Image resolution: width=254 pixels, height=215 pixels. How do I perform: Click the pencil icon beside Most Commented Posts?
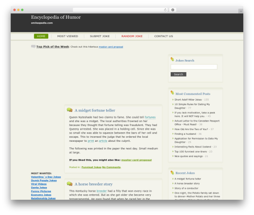(172, 93)
